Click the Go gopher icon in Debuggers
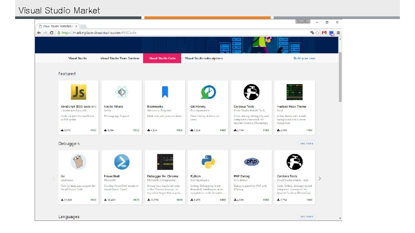Viewport: 415px width, 233px height. click(78, 162)
